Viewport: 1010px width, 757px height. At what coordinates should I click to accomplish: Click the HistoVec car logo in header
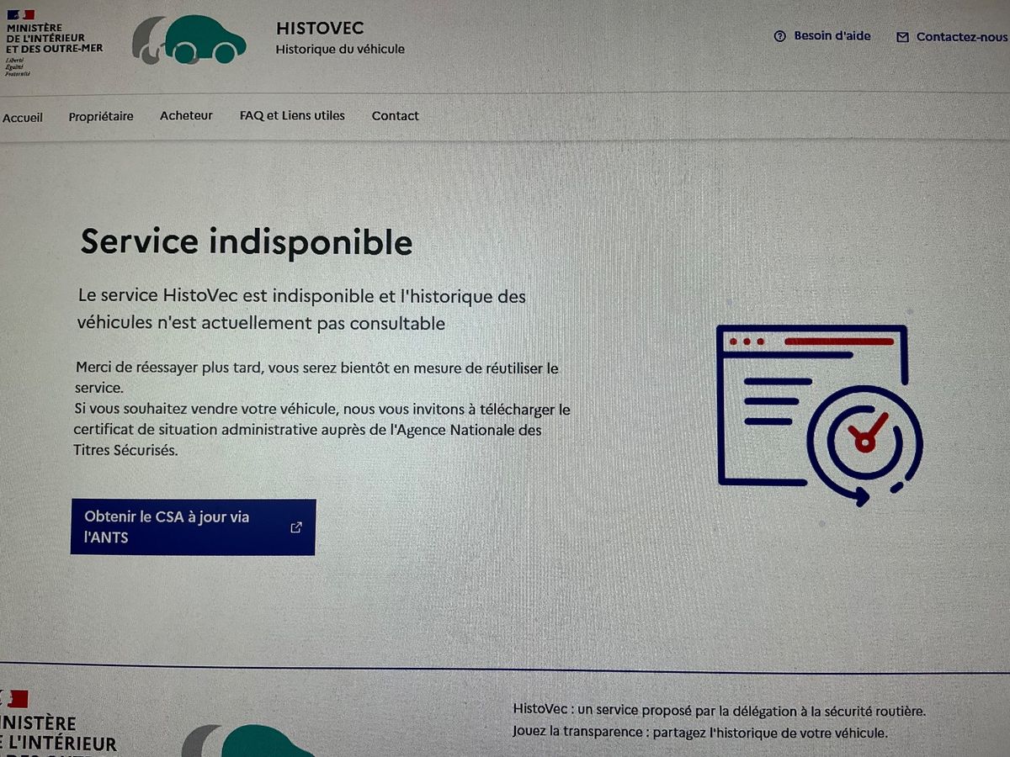tap(189, 40)
